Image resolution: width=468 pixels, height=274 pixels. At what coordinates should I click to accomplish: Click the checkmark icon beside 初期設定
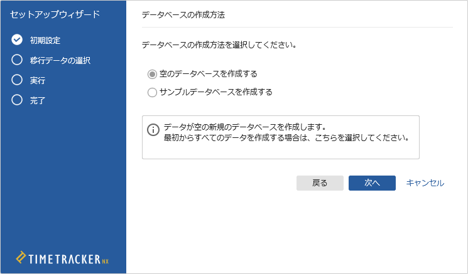coord(17,40)
